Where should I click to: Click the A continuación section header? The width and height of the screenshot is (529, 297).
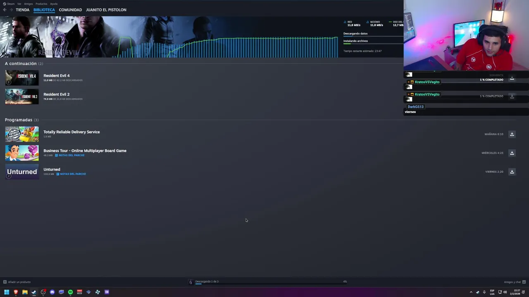24,64
